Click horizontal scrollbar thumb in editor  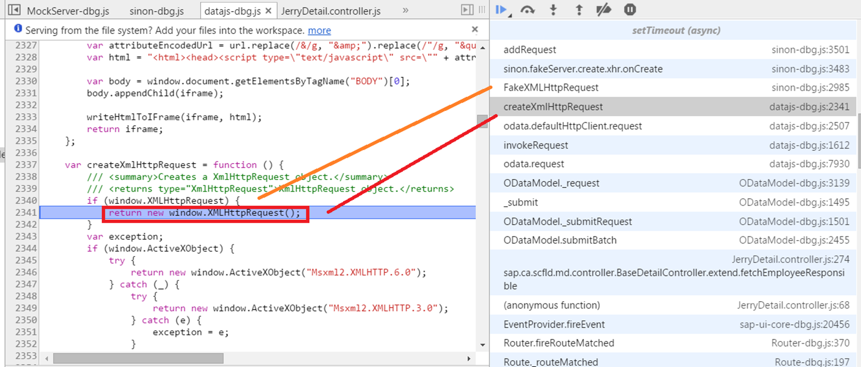(x=138, y=359)
